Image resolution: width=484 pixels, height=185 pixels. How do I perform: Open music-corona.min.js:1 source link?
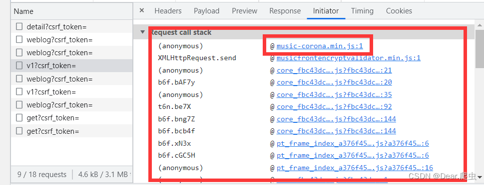[x=320, y=46]
